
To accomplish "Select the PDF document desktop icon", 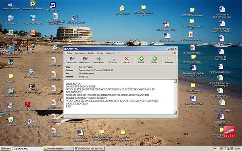I will point(166,27).
